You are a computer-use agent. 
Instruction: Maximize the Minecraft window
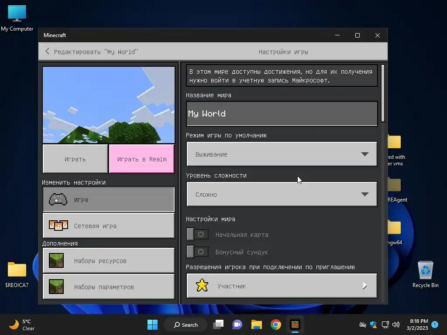click(x=357, y=35)
